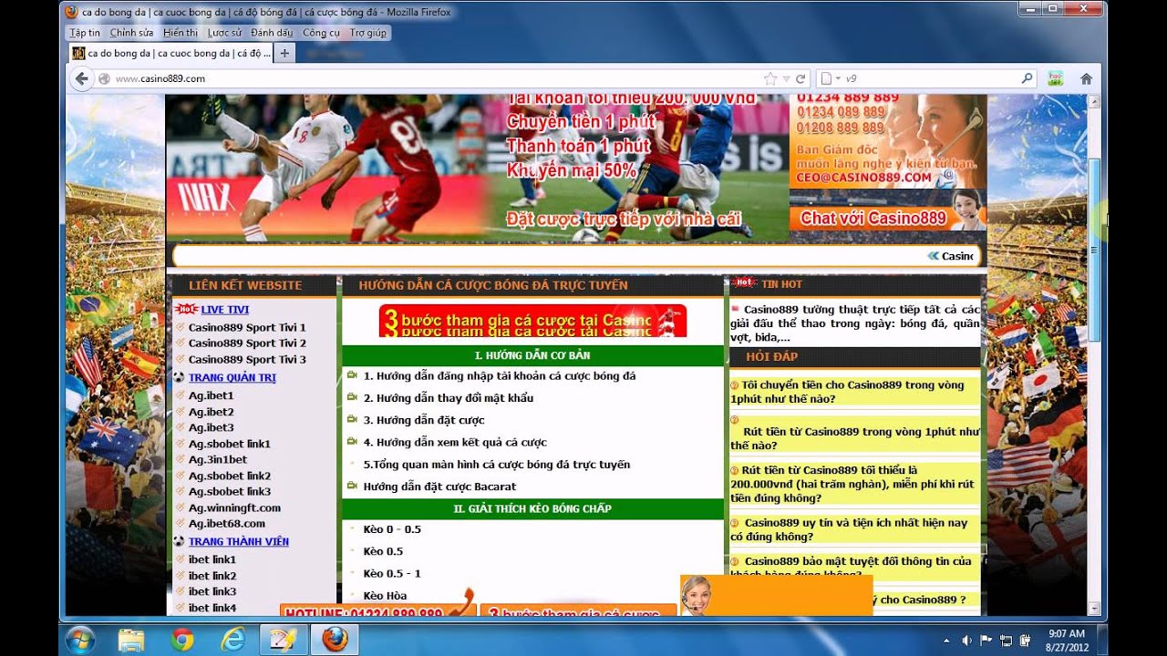1167x656 pixels.
Task: Click camera icon beside 'xem kết quả cá cược'
Action: [352, 442]
